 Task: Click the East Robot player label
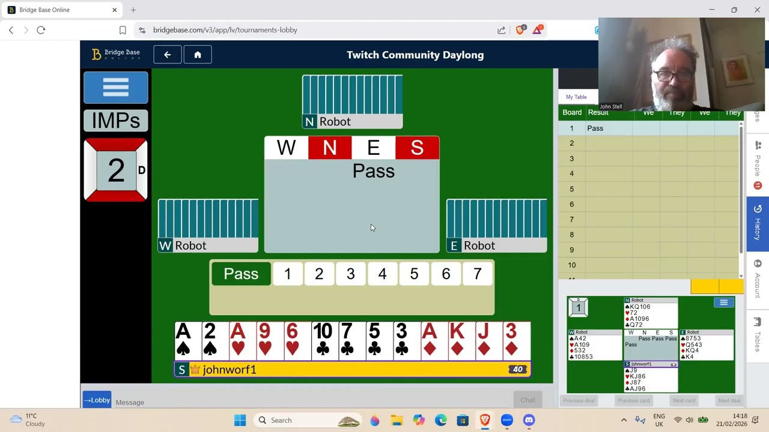[x=496, y=245]
